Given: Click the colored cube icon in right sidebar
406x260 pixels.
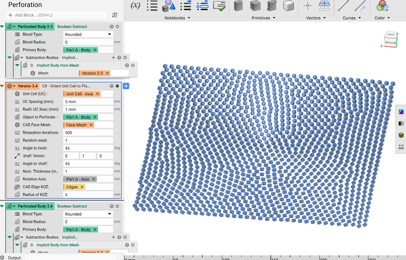Looking at the screenshot, I should (x=401, y=135).
